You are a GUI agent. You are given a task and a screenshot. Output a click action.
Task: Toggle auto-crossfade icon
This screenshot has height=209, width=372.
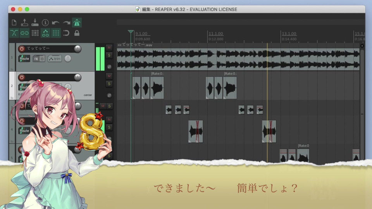tap(14, 33)
